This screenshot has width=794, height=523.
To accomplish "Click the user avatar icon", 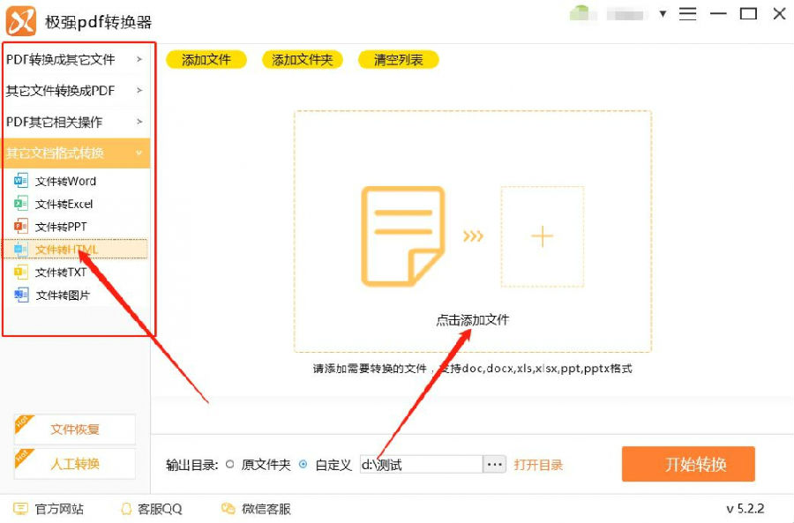I will click(581, 13).
